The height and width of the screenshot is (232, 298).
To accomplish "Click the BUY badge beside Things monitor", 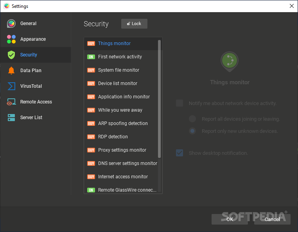I will 91,43.
